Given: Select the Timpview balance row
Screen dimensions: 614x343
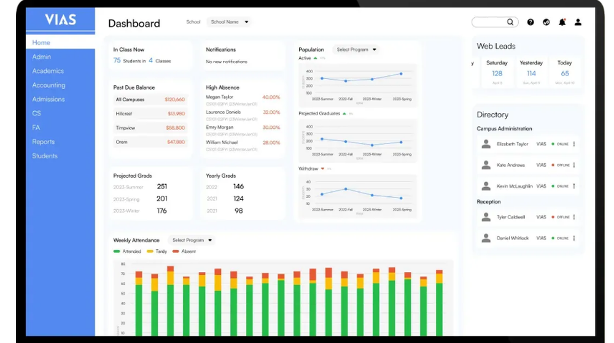Looking at the screenshot, I should pos(150,128).
